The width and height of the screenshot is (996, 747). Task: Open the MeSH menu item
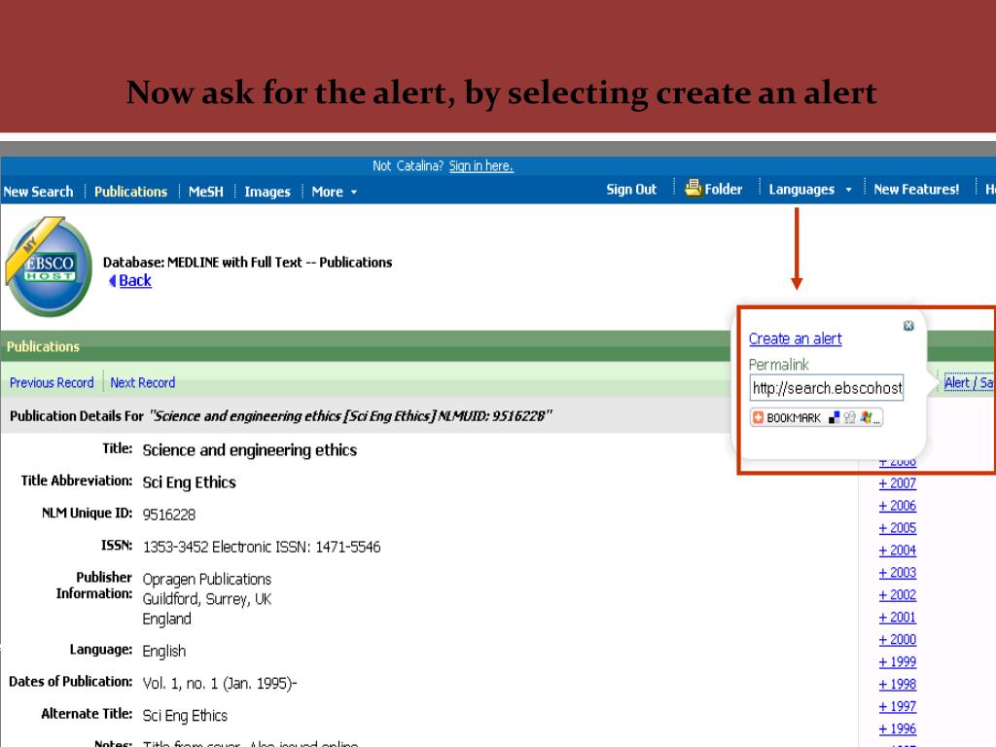[206, 192]
